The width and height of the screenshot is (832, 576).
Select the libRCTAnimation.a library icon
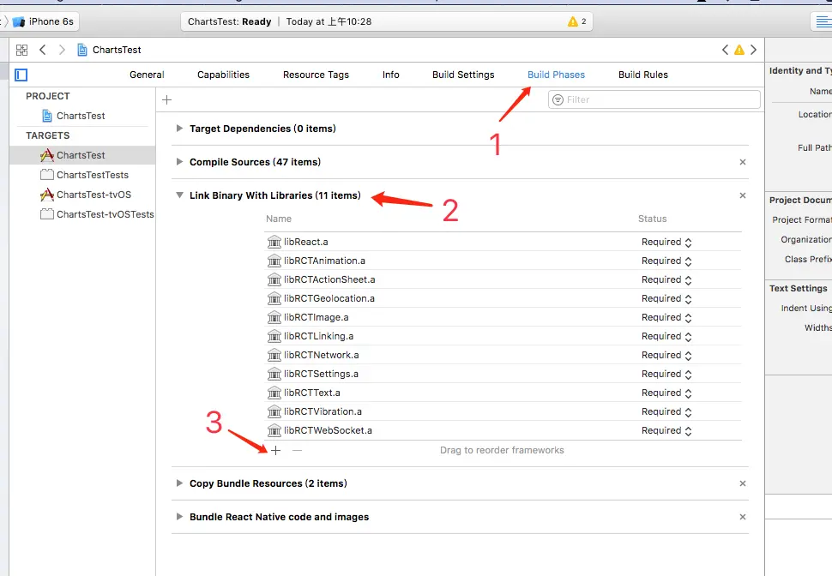[274, 261]
